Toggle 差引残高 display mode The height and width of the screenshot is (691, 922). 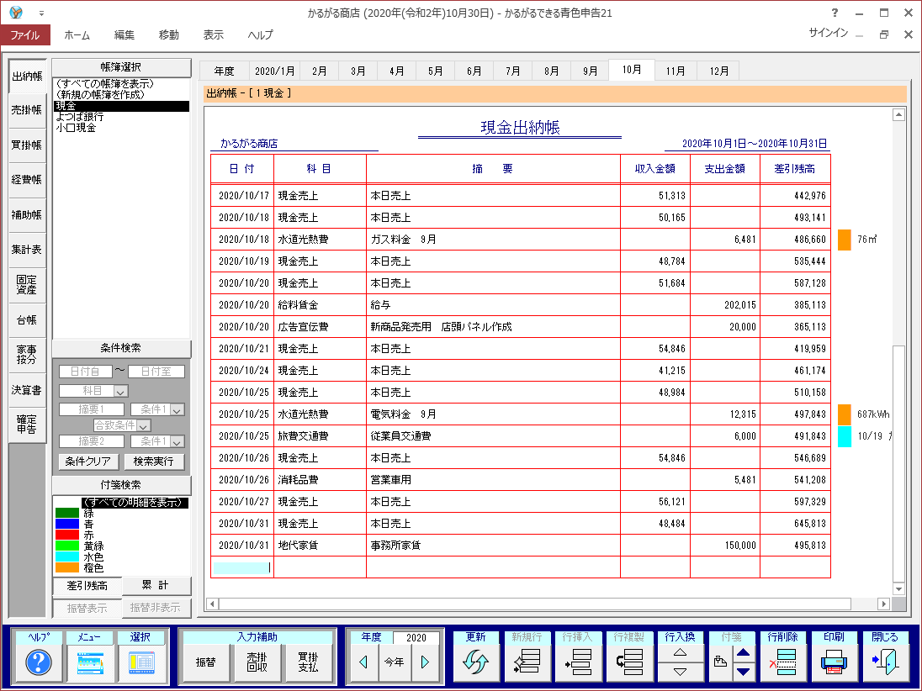[87, 586]
